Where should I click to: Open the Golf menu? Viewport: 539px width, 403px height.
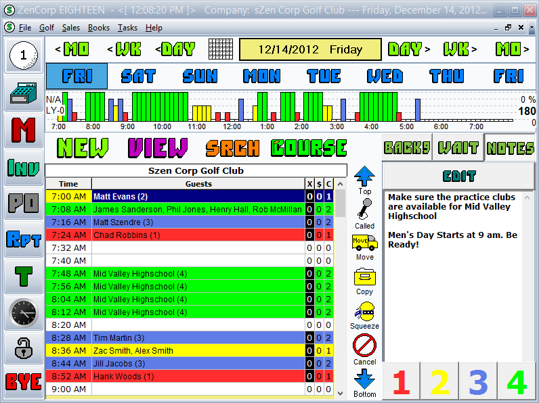point(47,28)
